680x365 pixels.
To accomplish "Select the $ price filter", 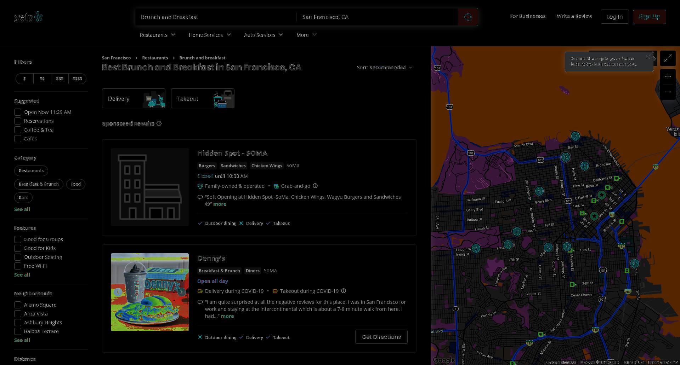I will tap(24, 79).
